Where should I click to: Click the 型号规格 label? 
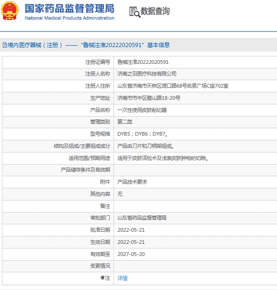[x=100, y=134]
